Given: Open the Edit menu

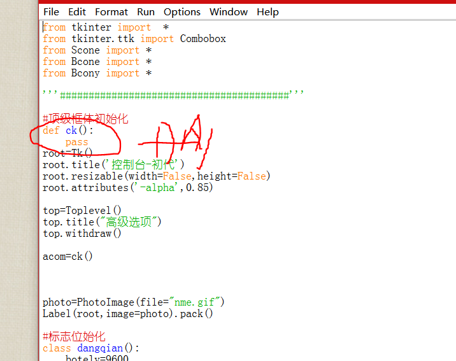Looking at the screenshot, I should (77, 11).
